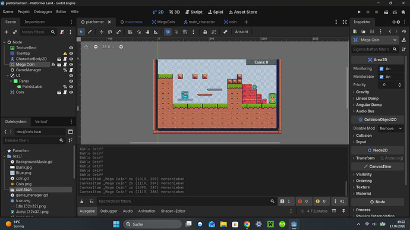Select the Select Mode arrow tool
Screen dimensions: 410x230
tap(81, 32)
